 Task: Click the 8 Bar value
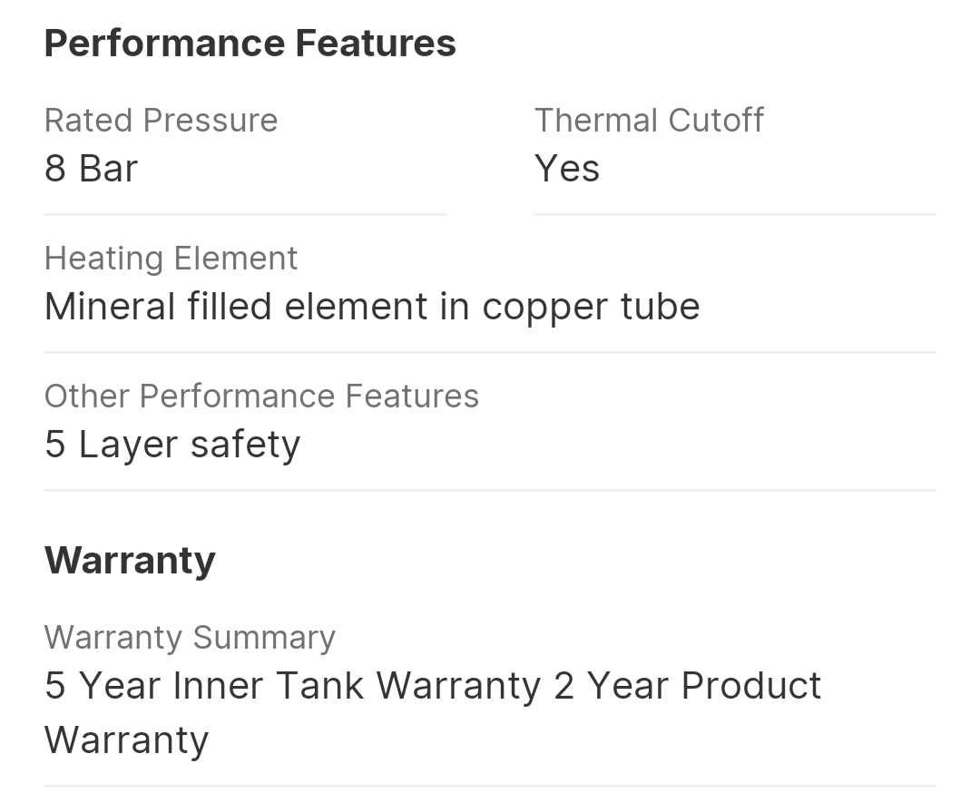point(91,169)
